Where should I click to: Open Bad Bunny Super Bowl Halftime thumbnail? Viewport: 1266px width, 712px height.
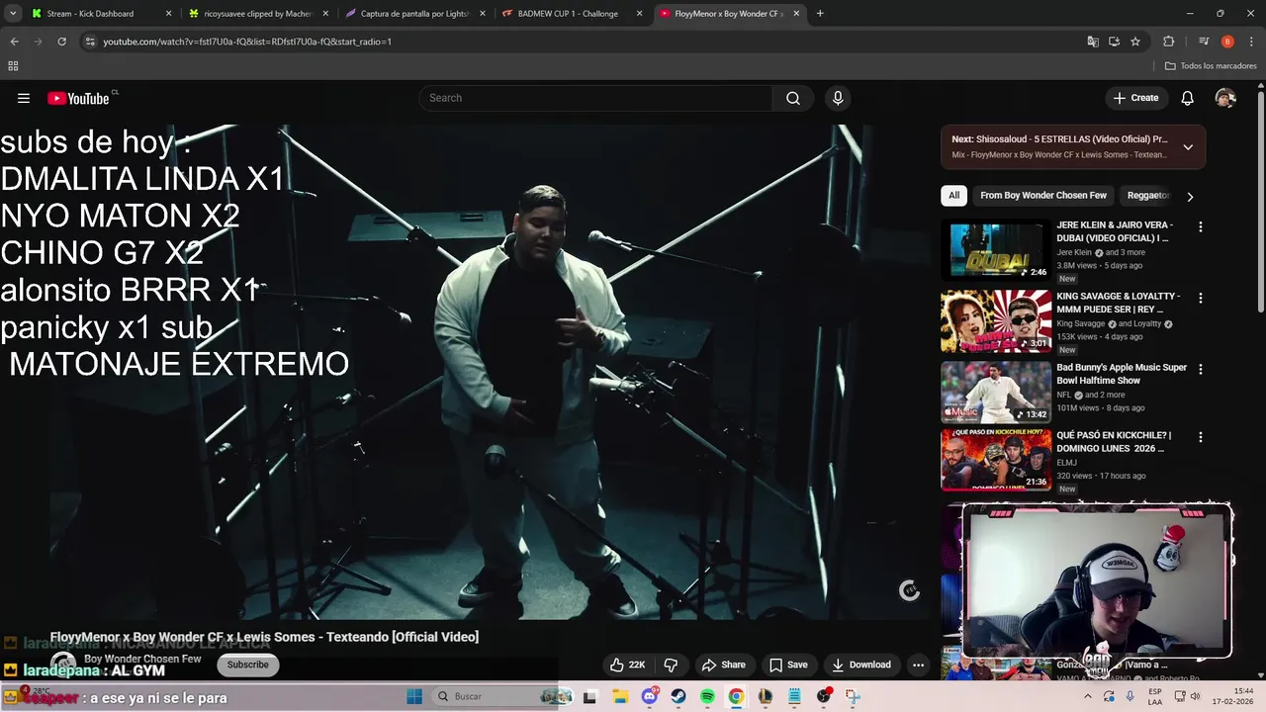996,392
